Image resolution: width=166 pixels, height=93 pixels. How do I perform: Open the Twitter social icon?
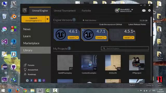[40, 80]
